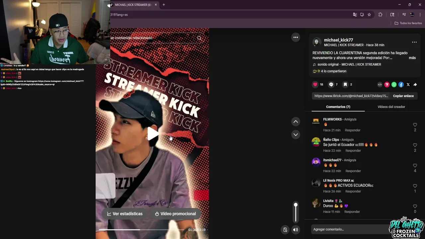The height and width of the screenshot is (239, 425).
Task: Open comments via the speech bubble icon
Action: [331, 85]
